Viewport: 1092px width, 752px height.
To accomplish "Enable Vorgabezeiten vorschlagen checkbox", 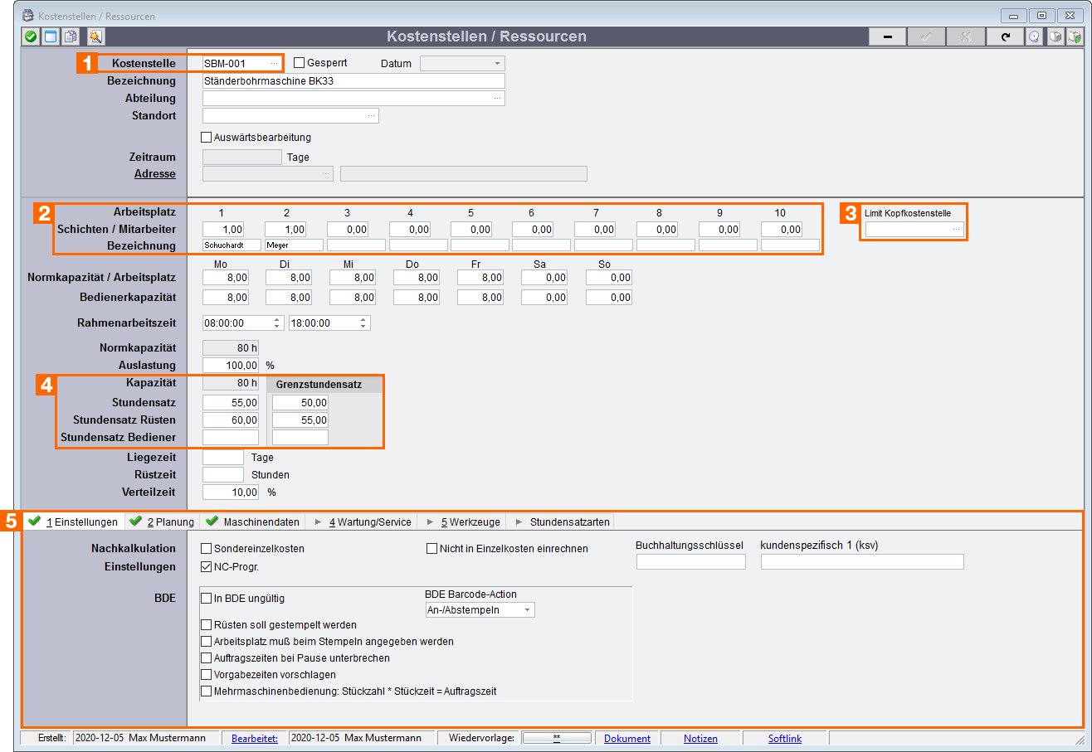I will [207, 674].
